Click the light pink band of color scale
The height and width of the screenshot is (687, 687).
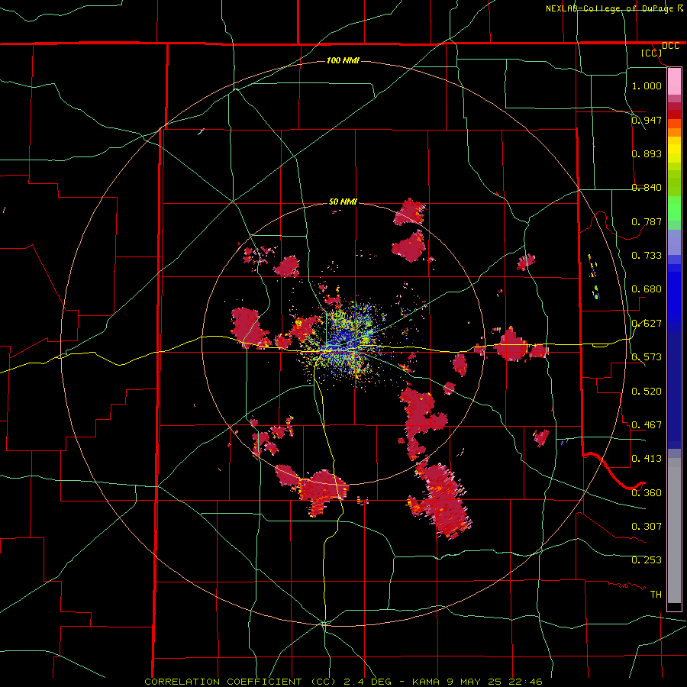coord(674,82)
